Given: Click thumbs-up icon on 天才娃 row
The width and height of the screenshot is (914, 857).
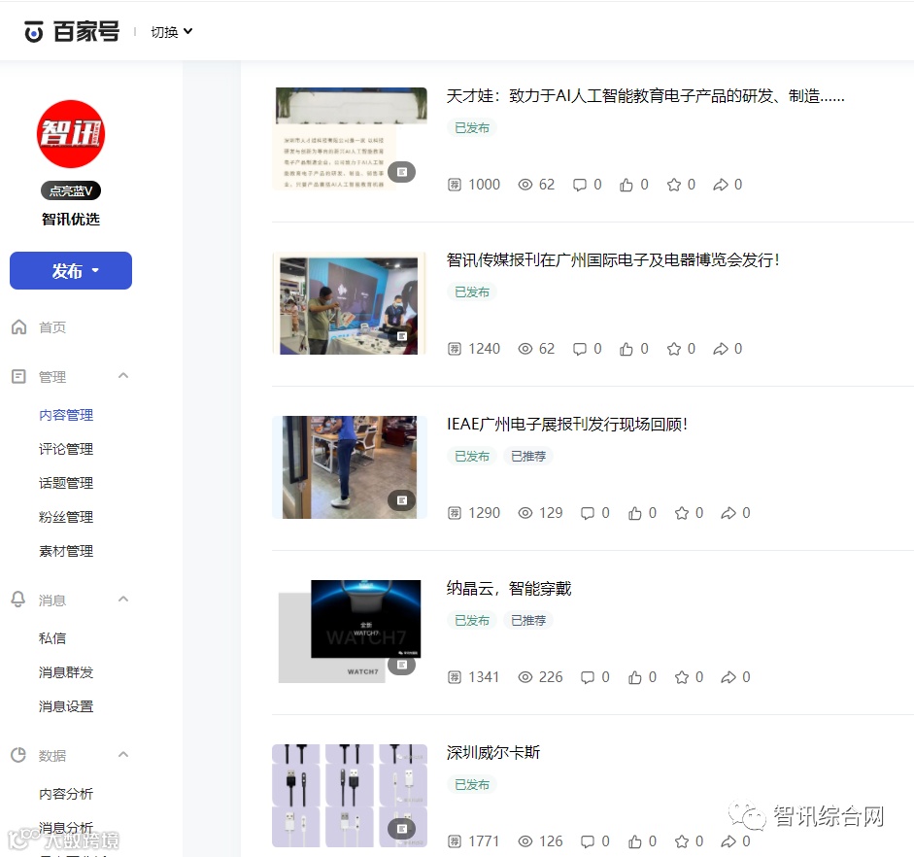Looking at the screenshot, I should coord(626,185).
